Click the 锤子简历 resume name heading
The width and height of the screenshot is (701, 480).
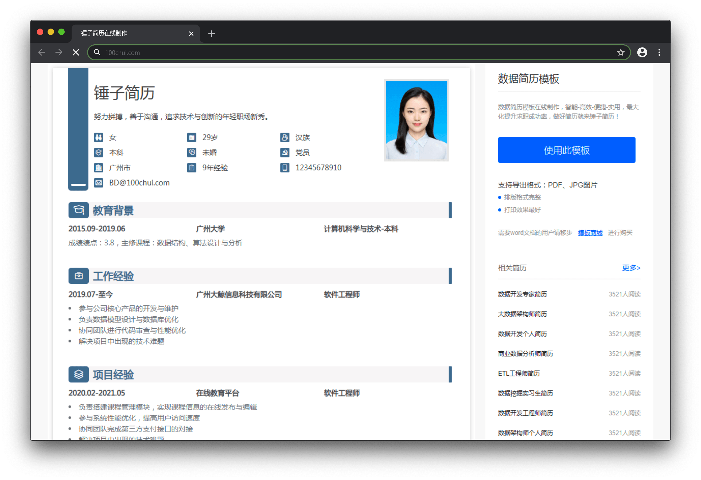coord(124,93)
